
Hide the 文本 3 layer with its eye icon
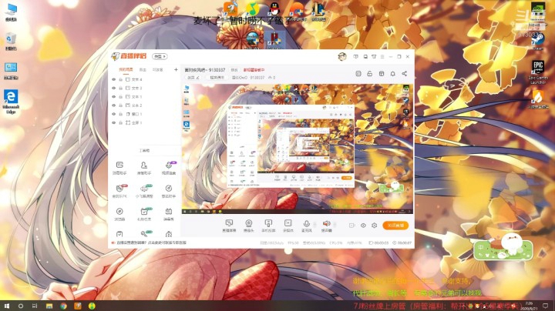pos(113,88)
